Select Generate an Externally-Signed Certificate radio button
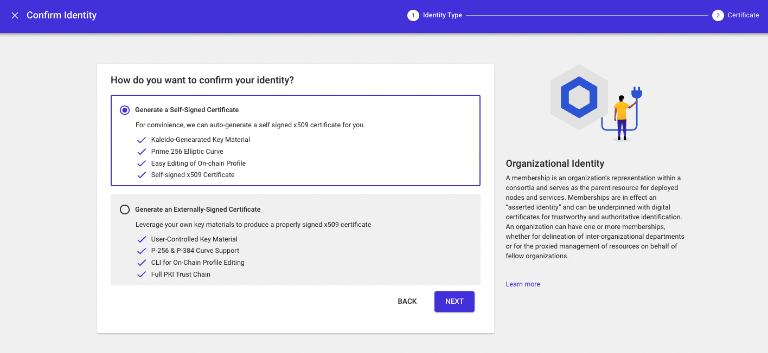This screenshot has width=768, height=353. [125, 210]
